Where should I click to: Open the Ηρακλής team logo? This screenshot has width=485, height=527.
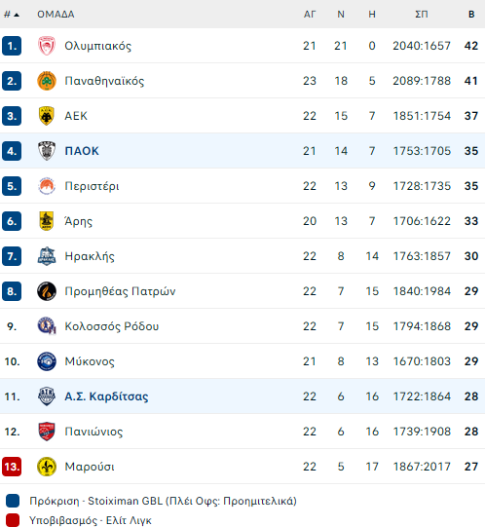(47, 256)
